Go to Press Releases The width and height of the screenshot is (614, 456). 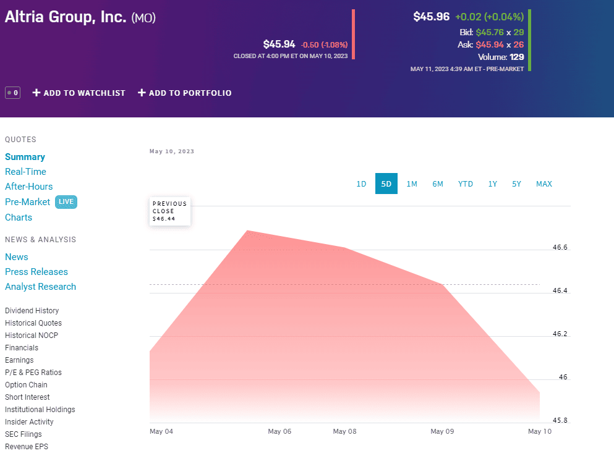tap(36, 272)
